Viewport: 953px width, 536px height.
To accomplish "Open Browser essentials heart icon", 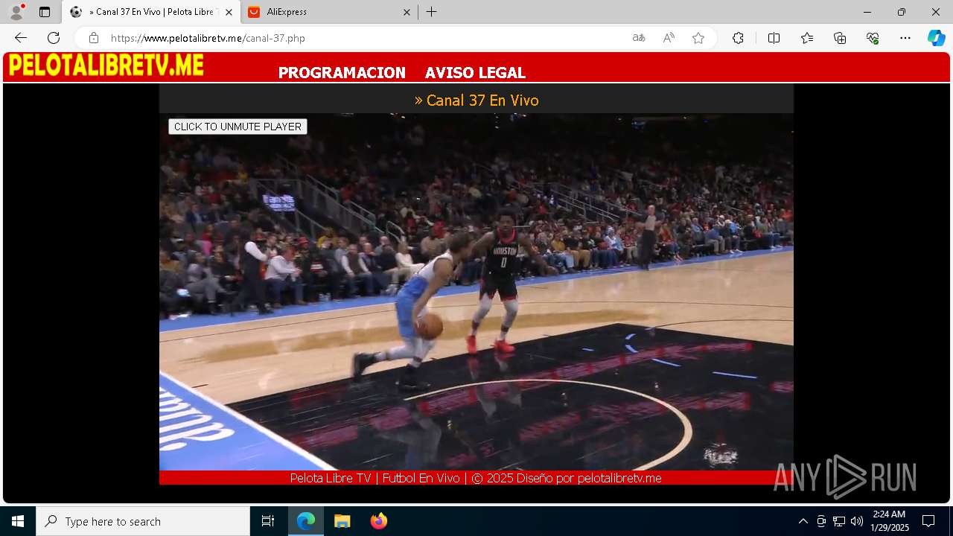I will [873, 38].
